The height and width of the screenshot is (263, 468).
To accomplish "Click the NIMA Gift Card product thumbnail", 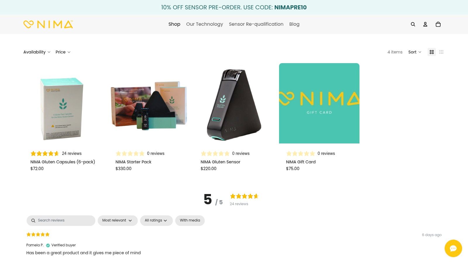I will pyautogui.click(x=319, y=103).
